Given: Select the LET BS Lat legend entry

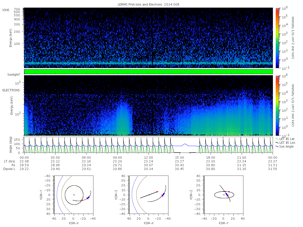Looking at the screenshot, I should 286,139.
